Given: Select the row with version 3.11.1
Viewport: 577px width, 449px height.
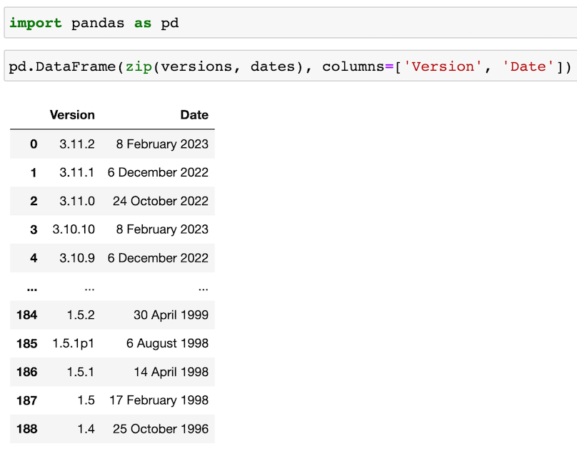Looking at the screenshot, I should pyautogui.click(x=107, y=172).
